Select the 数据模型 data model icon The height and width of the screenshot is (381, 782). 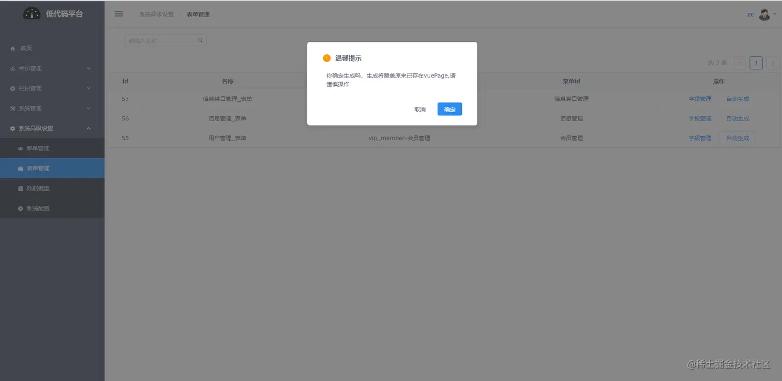click(x=20, y=188)
